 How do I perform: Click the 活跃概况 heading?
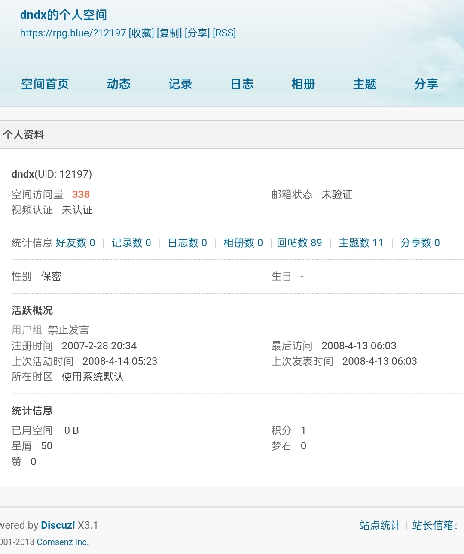click(x=32, y=310)
